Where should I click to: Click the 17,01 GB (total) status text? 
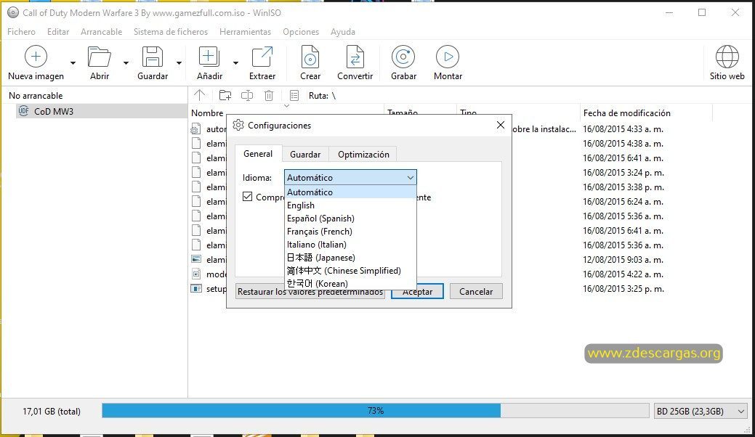pyautogui.click(x=52, y=411)
